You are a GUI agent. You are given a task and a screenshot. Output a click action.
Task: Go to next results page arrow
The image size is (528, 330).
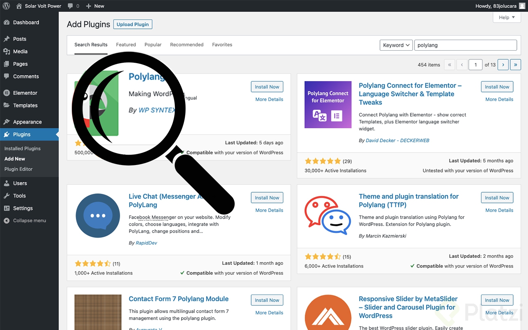(503, 65)
